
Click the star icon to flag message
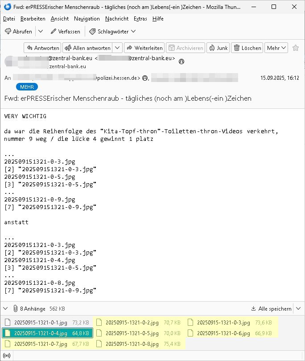(295, 48)
